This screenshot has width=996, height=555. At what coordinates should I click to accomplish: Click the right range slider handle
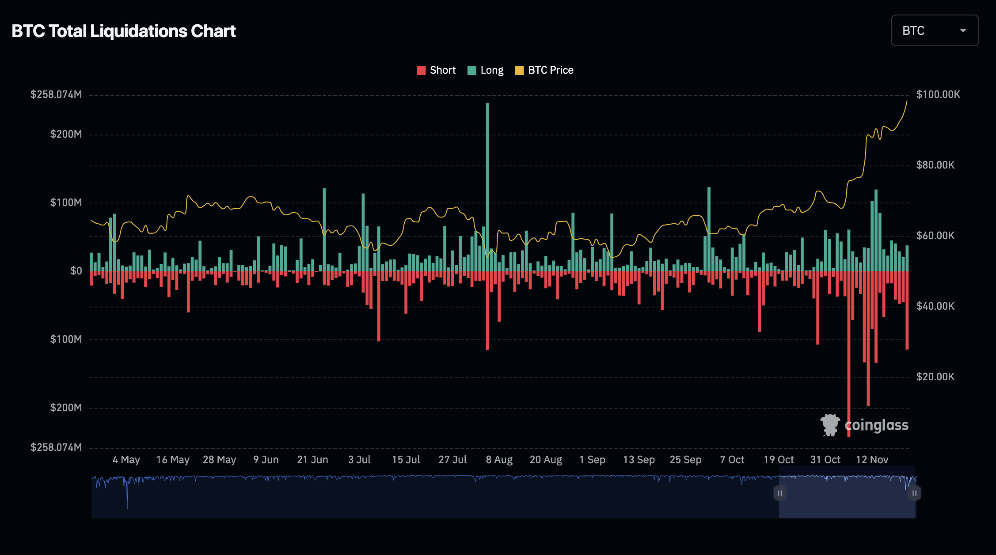click(914, 493)
